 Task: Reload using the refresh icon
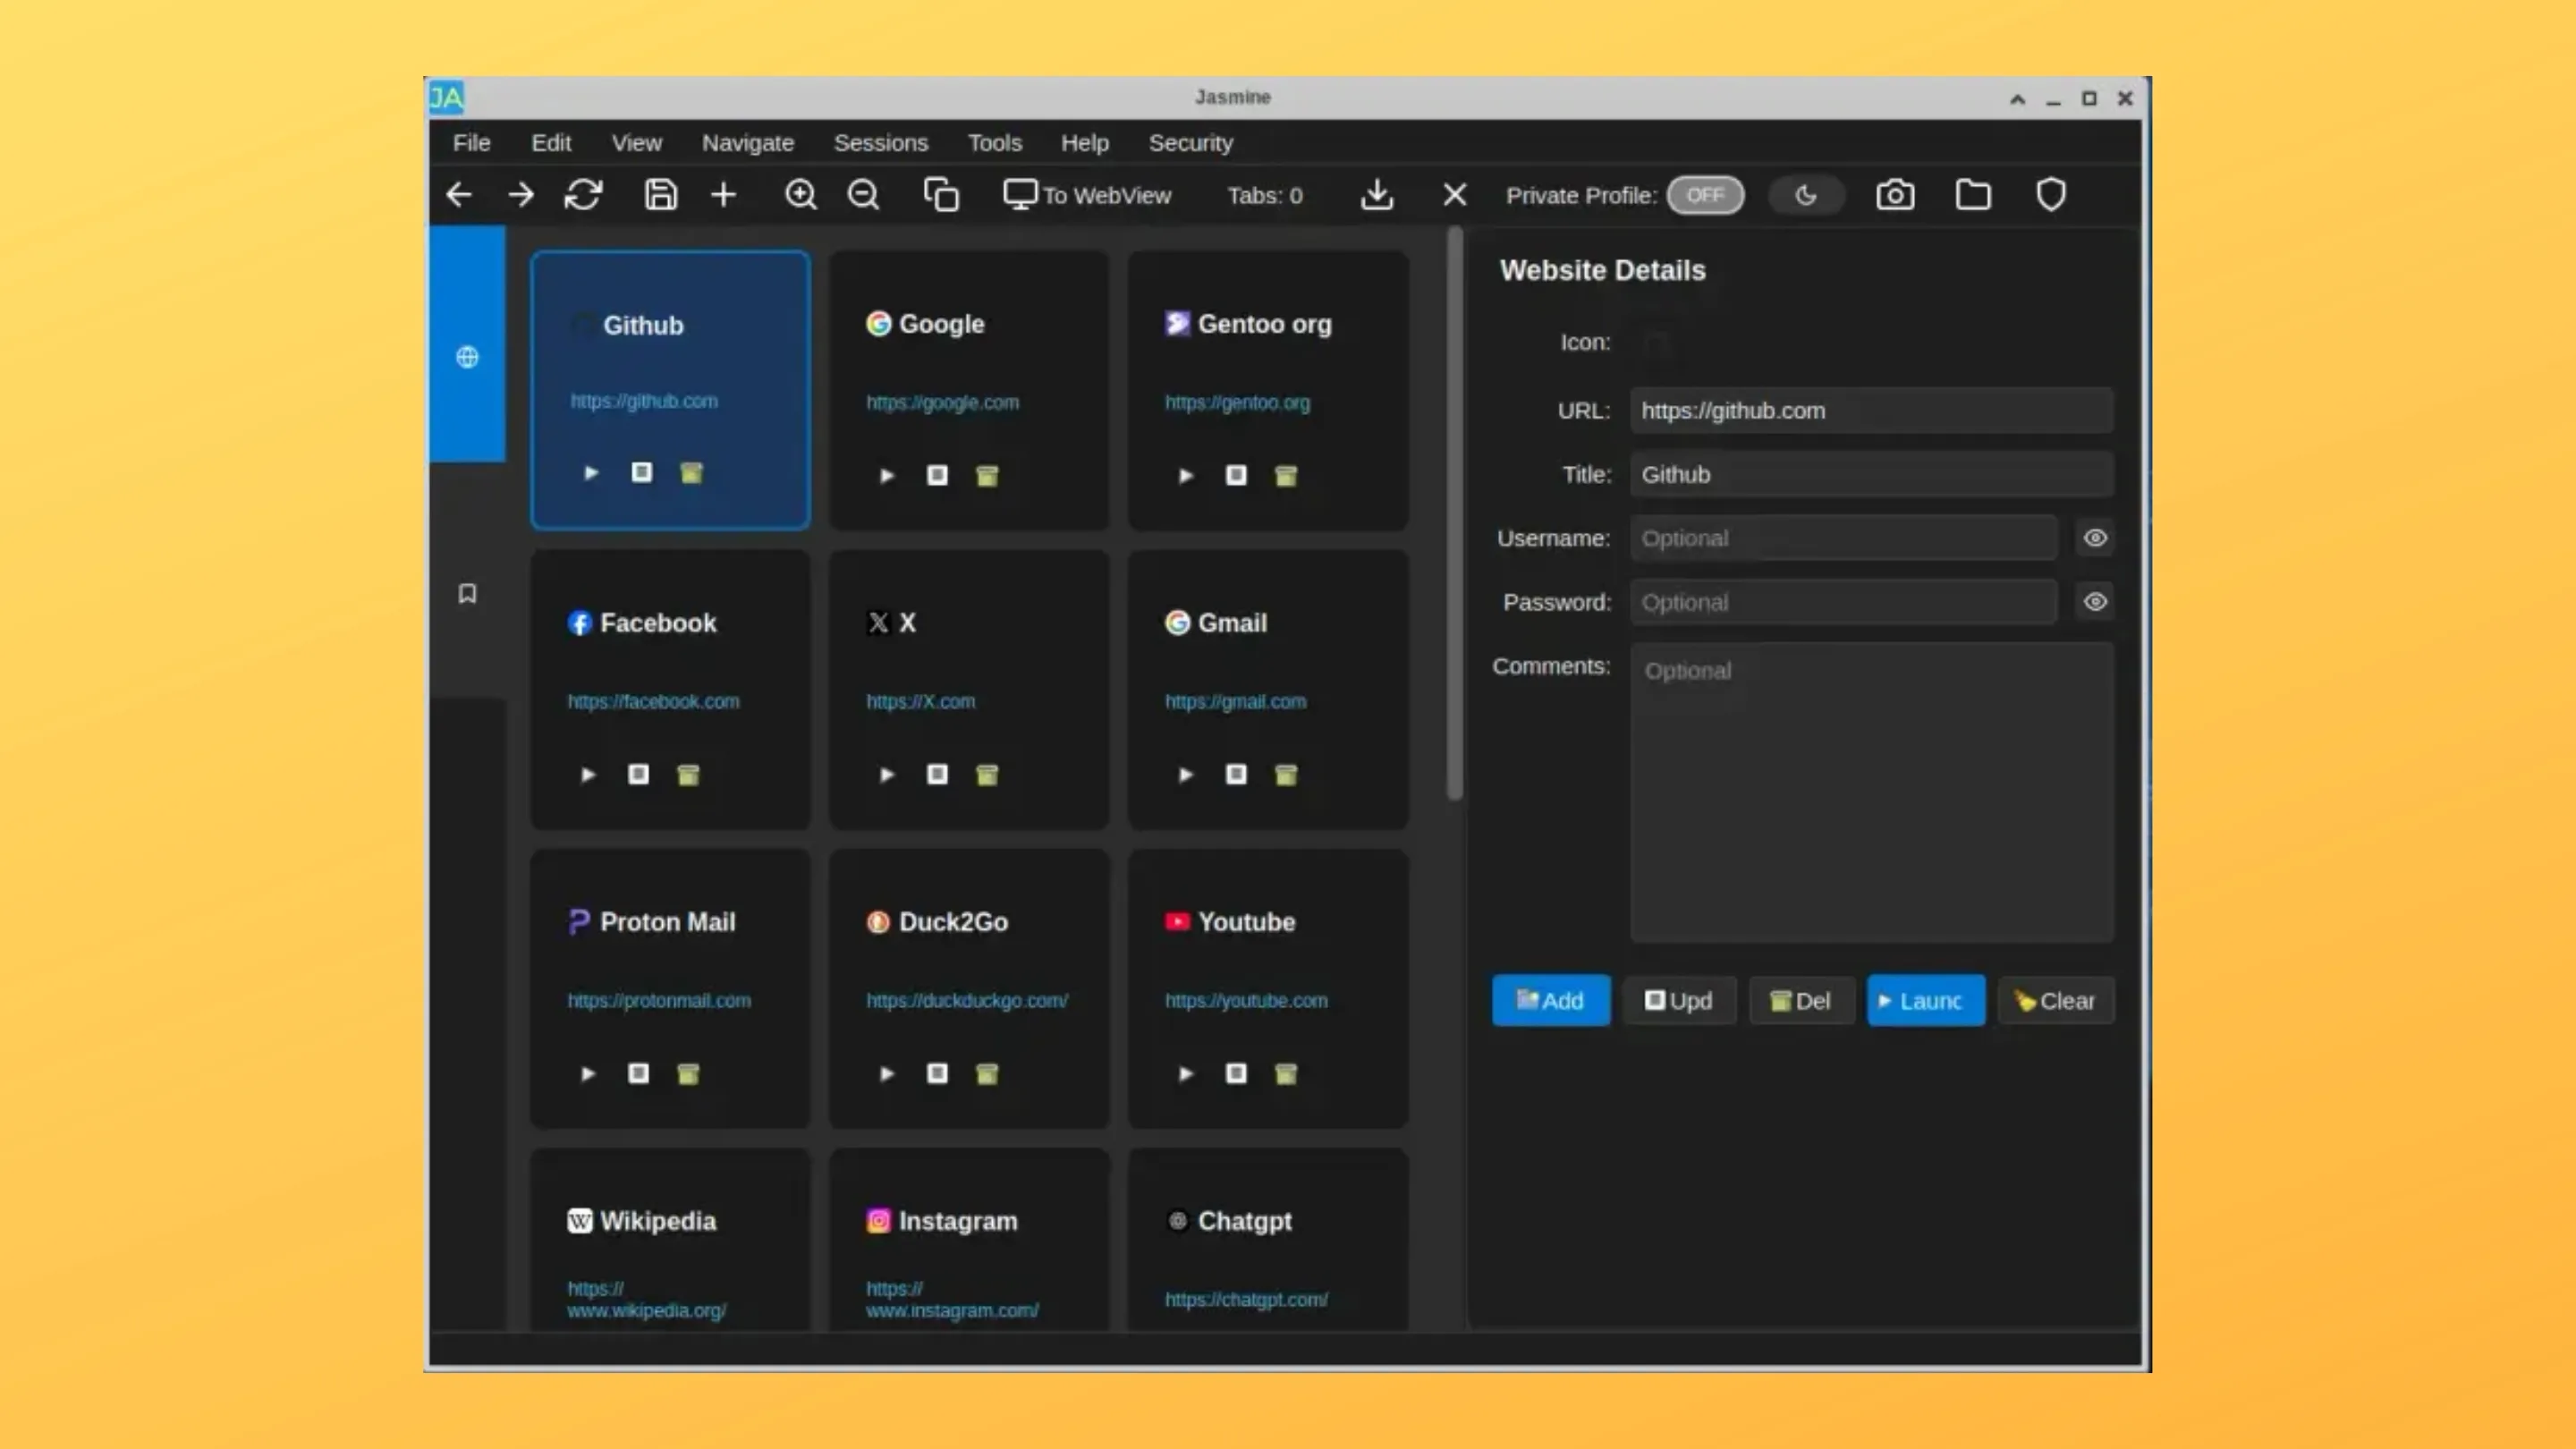(583, 195)
